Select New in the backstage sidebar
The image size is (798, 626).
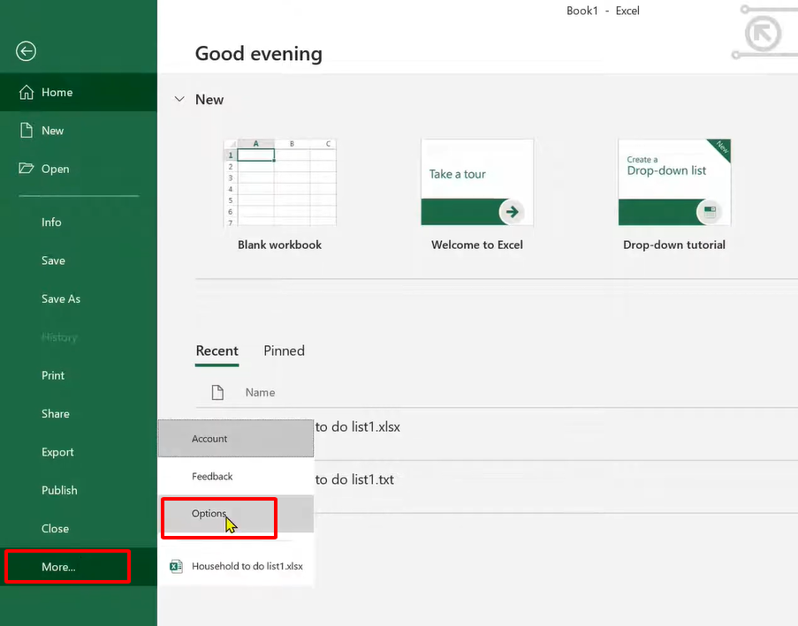click(x=79, y=130)
